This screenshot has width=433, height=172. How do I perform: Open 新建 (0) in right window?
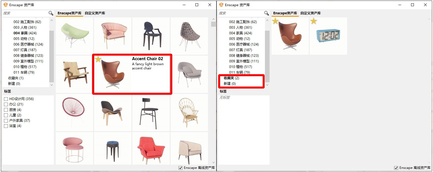point(230,84)
